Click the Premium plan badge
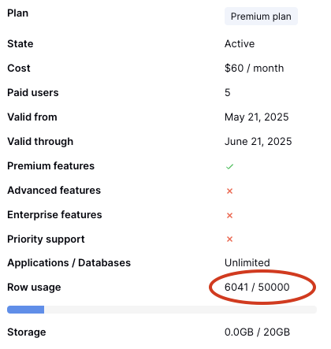The height and width of the screenshot is (349, 331). click(261, 17)
